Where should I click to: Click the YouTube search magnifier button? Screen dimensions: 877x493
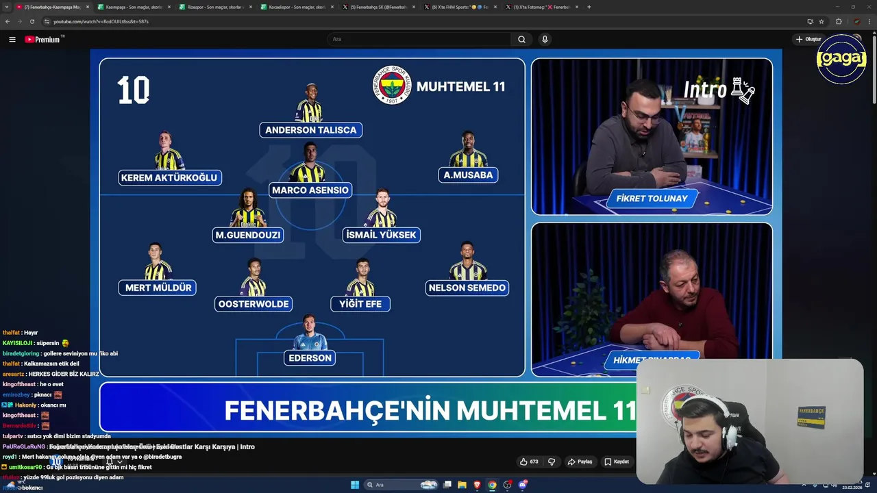click(x=521, y=40)
